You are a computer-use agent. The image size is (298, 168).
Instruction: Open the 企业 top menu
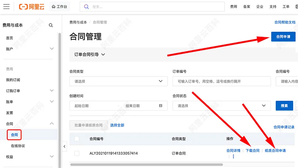[x=260, y=7]
